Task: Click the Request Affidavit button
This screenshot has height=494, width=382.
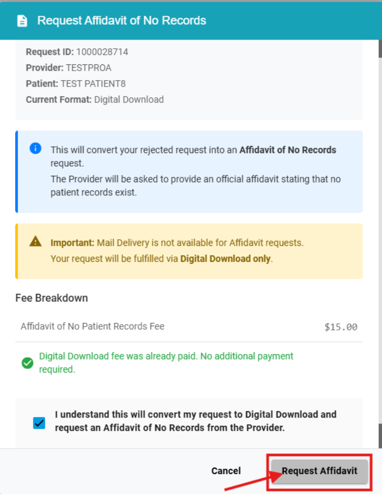Action: point(319,471)
